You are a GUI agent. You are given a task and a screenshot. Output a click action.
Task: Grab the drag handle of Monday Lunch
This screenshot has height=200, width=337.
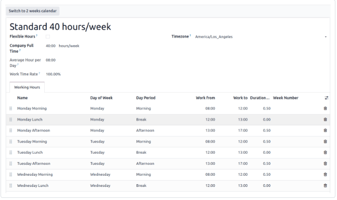(x=11, y=119)
